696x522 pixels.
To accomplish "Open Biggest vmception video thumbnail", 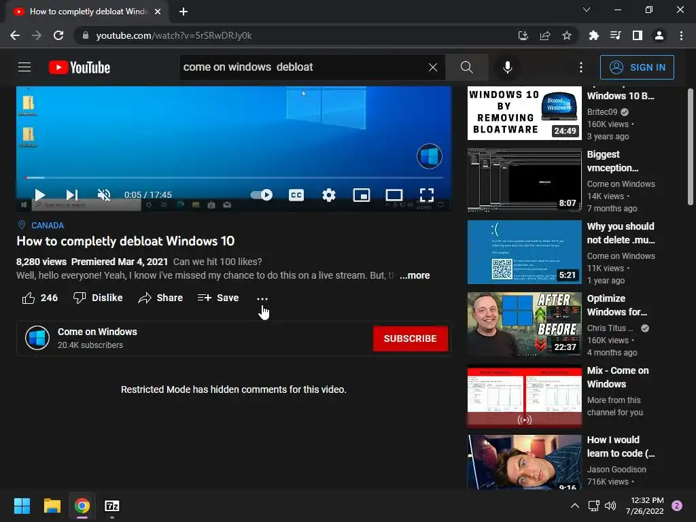I will tap(524, 179).
